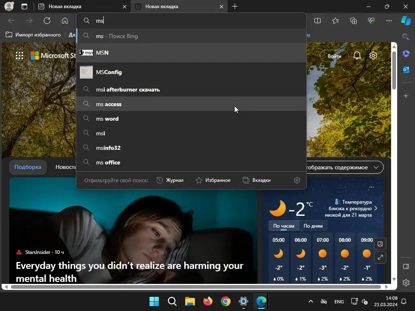The image size is (415, 311).
Task: Open a new tab with plus button
Action: (235, 6)
